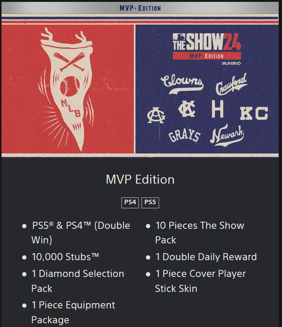Viewport: 282px width, 327px height.
Task: Click the 10,000 Stubs list item
Action: tap(65, 257)
